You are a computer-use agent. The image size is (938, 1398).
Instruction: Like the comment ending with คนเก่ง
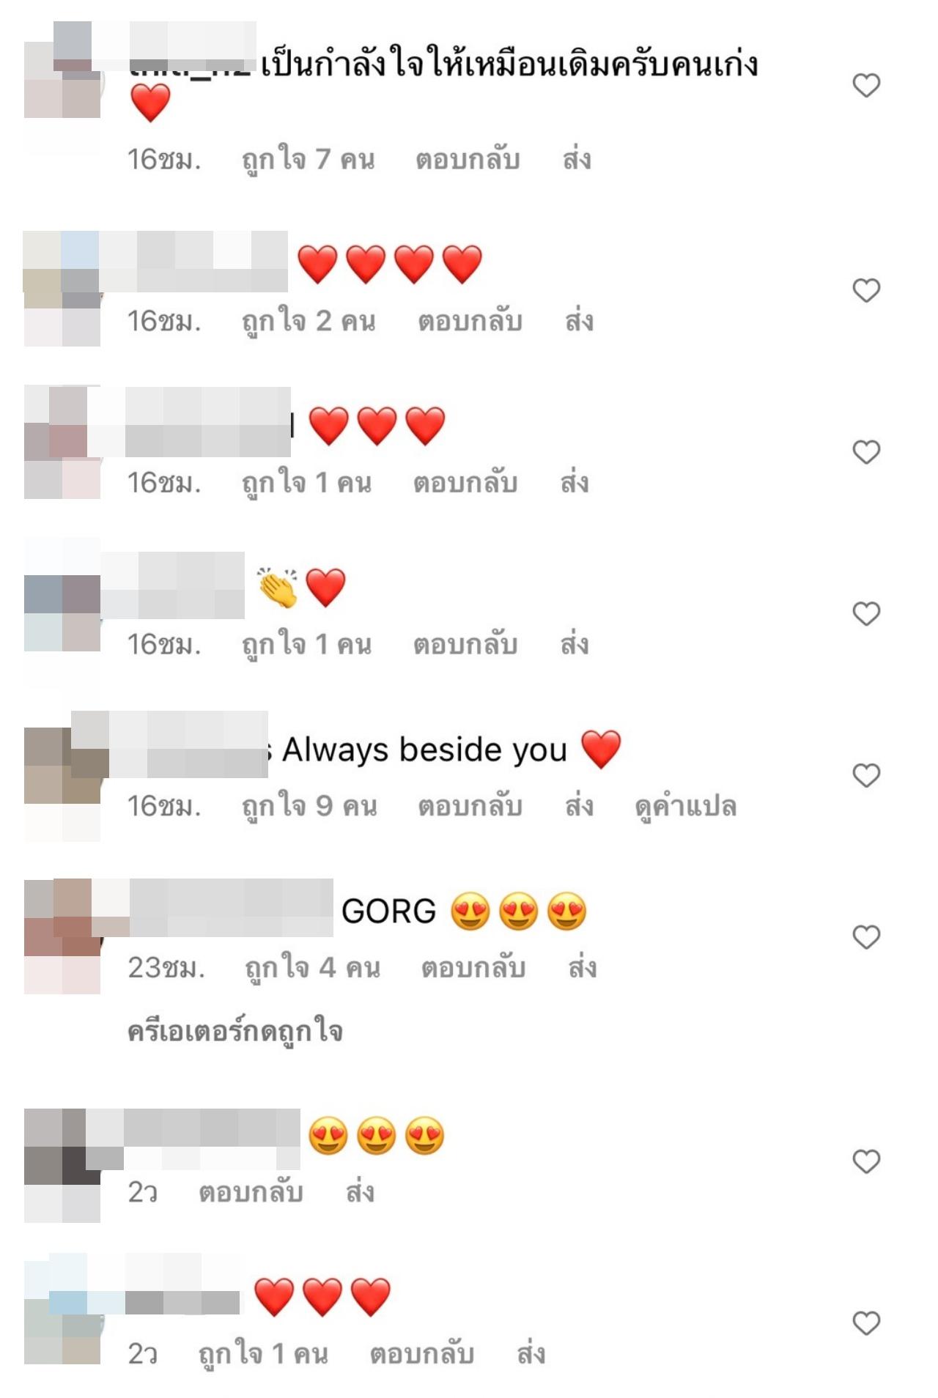coord(866,86)
